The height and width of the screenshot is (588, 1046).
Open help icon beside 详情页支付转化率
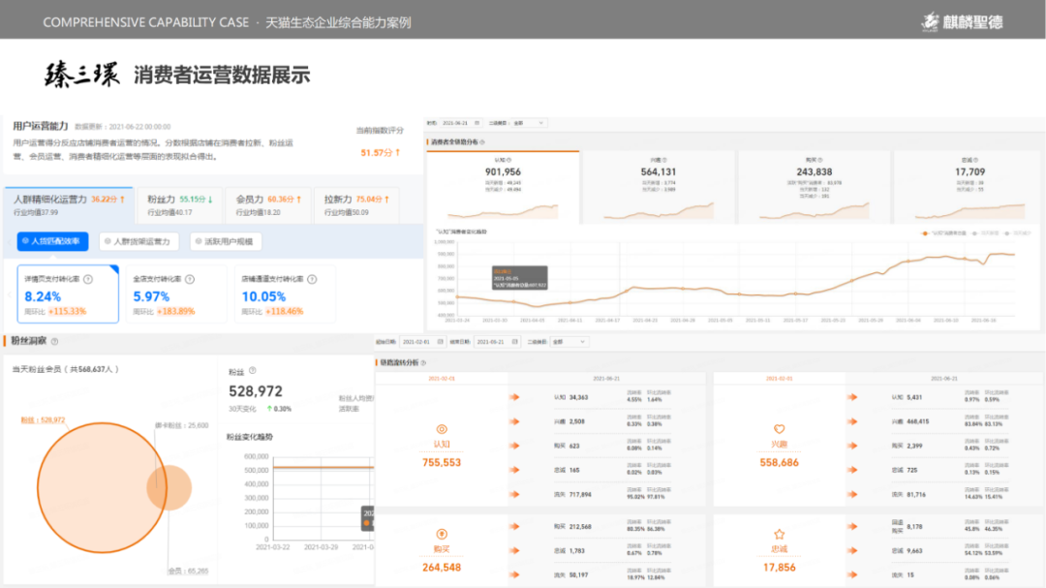click(88, 279)
